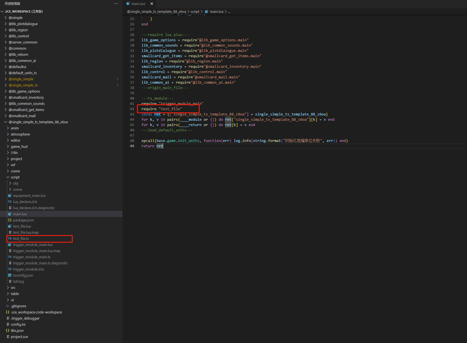Click the script breadcrumb segment

195,11
